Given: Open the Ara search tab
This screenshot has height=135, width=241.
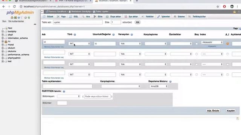Looking at the screenshot, I should [86, 16].
